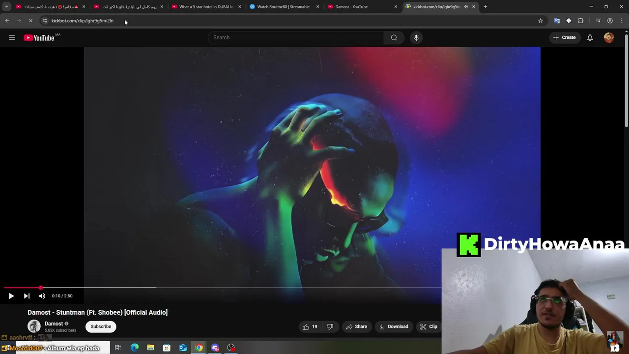Switch to the Watch Routine88 Streamable tab
The width and height of the screenshot is (629, 354).
click(x=284, y=7)
